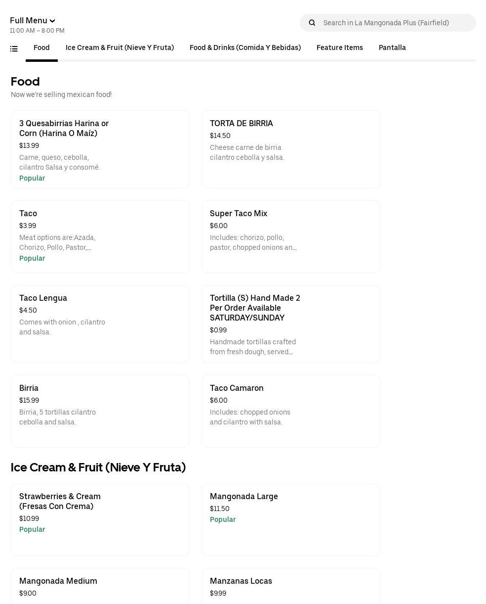Open the Taco Lengua item
The height and width of the screenshot is (604, 486).
pos(100,324)
